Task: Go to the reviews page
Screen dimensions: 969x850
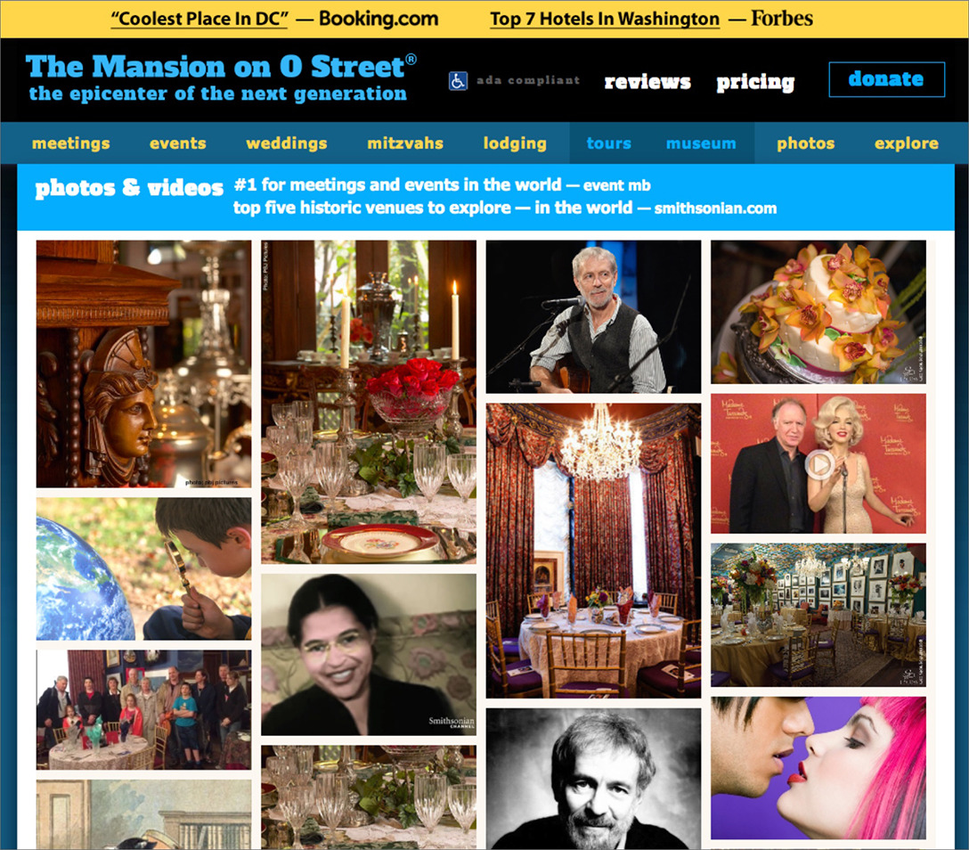Action: pyautogui.click(x=647, y=82)
